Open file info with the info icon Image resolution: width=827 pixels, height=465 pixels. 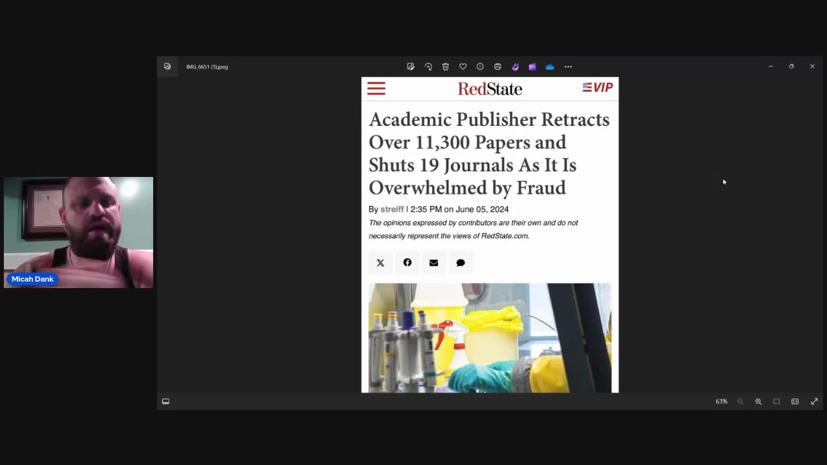[480, 67]
